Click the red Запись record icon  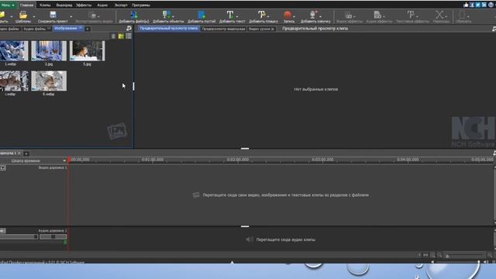pos(288,15)
